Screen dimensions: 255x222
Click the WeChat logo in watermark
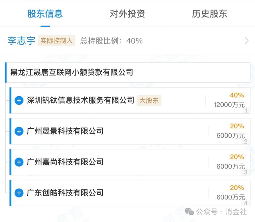click(x=189, y=212)
